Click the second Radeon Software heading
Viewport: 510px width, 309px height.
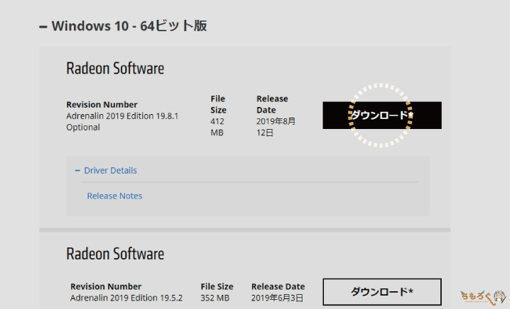115,254
